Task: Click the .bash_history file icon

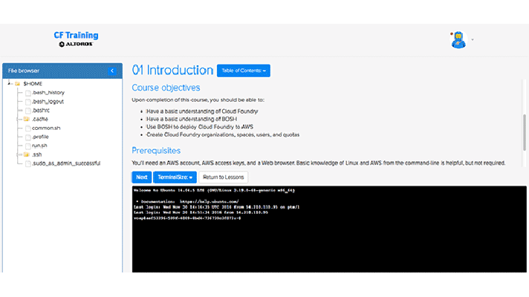Action: tap(28, 93)
